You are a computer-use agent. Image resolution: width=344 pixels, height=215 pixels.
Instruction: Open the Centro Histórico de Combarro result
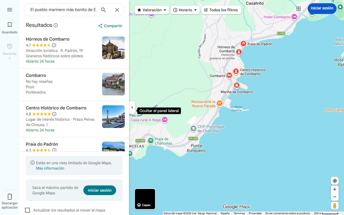tap(56, 108)
